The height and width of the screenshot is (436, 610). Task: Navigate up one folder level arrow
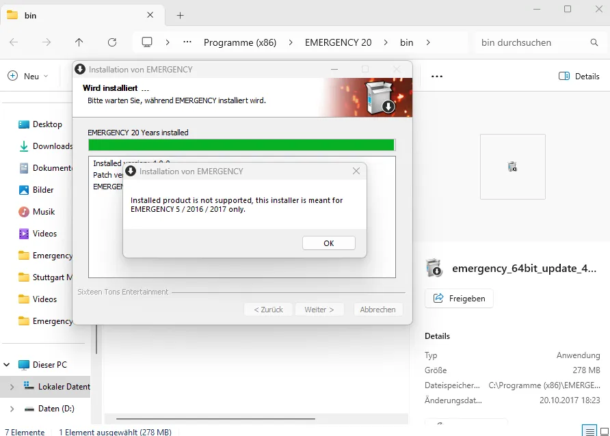click(x=79, y=42)
